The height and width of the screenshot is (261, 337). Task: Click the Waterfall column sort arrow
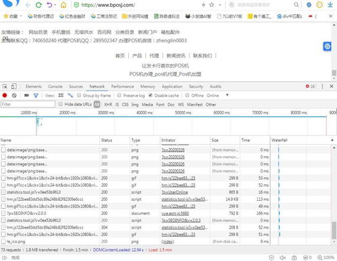[x=332, y=140]
